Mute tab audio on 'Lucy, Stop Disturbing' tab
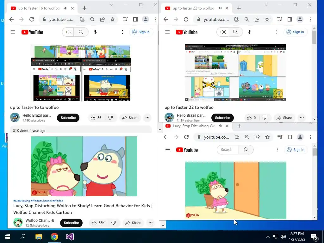Image resolution: width=324 pixels, height=243 pixels. [x=221, y=126]
